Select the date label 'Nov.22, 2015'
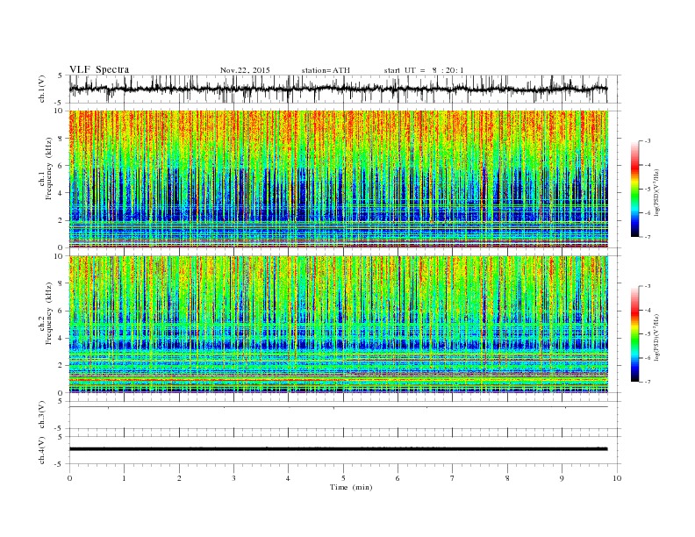This screenshot has height=537, width=695. [x=245, y=70]
